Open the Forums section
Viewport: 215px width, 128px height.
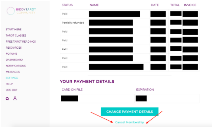coord(11,54)
